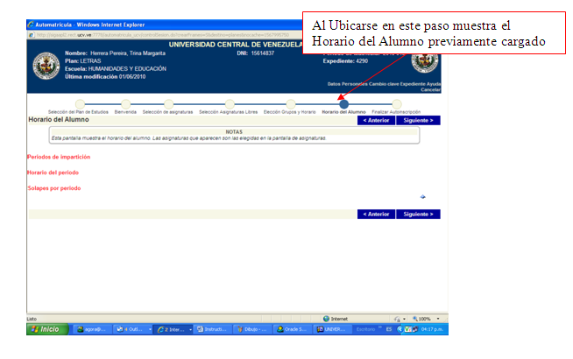Switch to the agora@ taskbar item
Viewport: 573px width, 359px height.
[x=92, y=329]
